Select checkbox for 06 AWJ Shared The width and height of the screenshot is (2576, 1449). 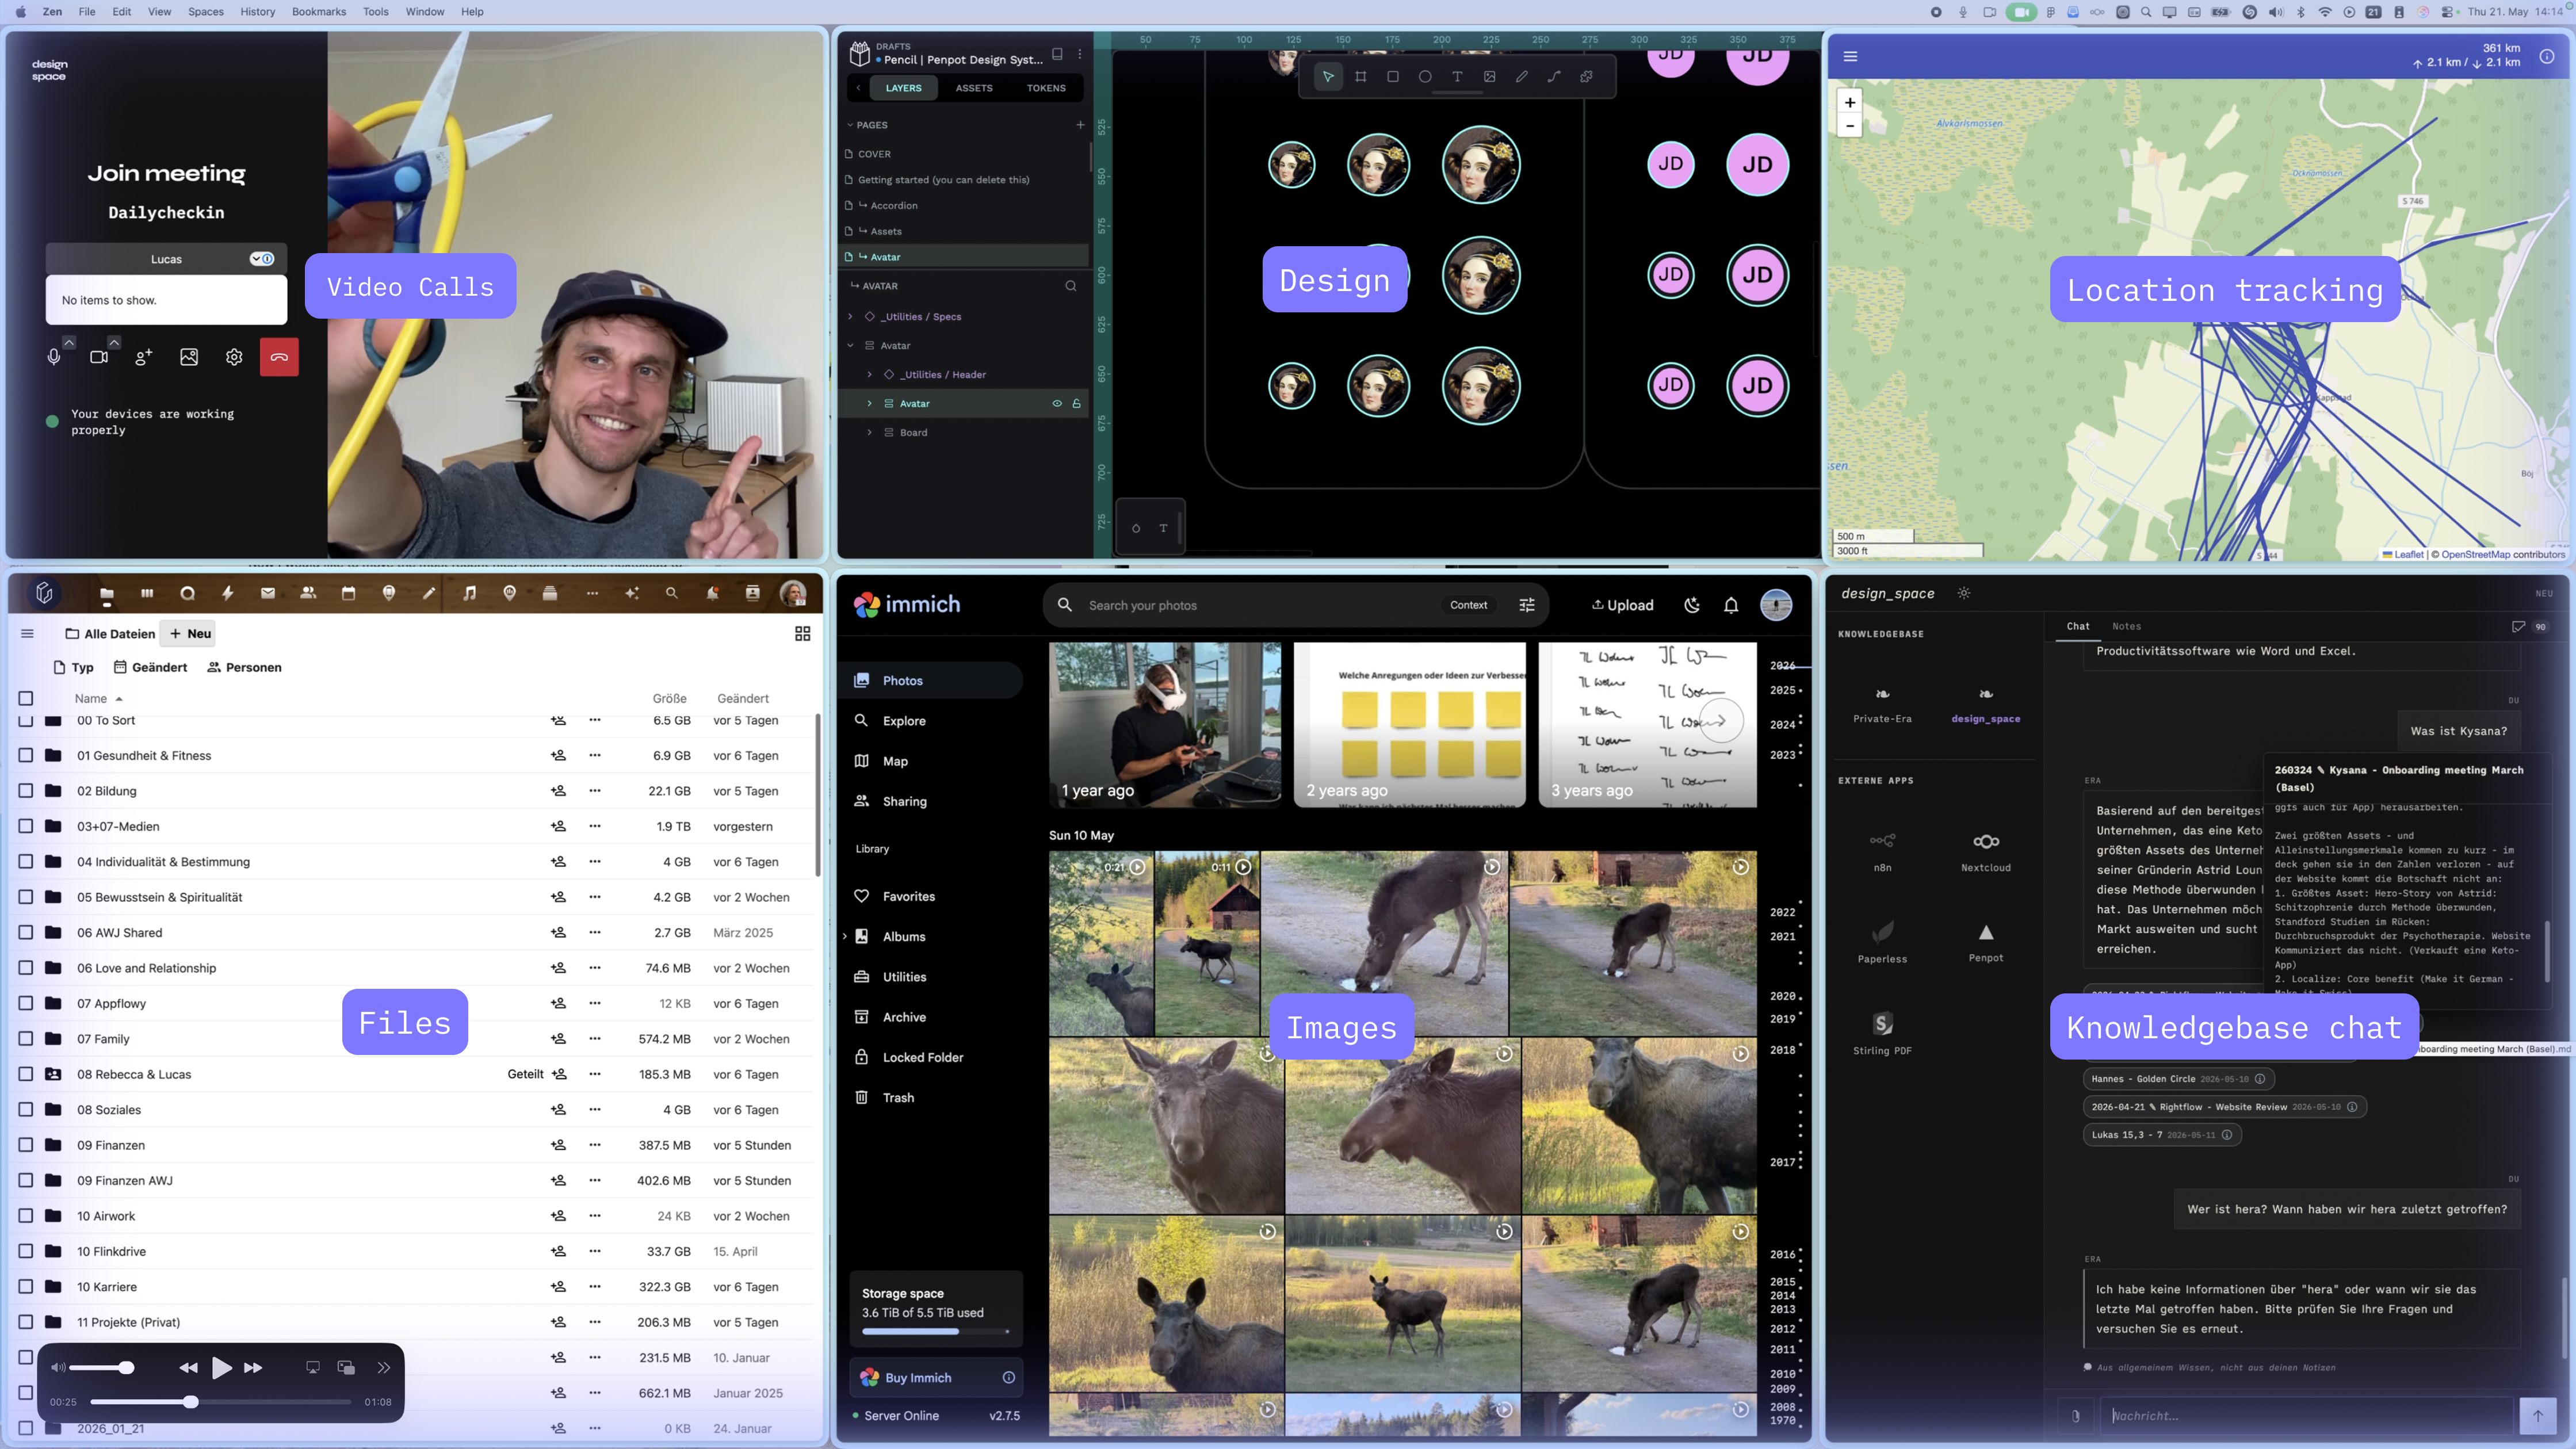pos(26,933)
